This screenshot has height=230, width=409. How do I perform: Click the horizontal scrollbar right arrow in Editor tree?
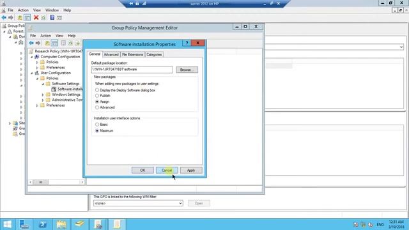tap(82, 182)
